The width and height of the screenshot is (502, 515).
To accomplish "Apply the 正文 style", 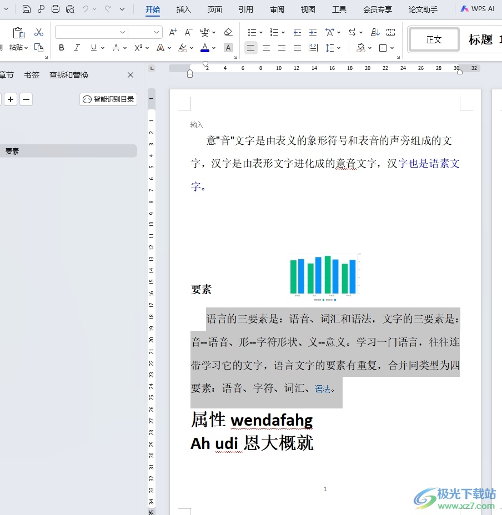I will tap(434, 40).
